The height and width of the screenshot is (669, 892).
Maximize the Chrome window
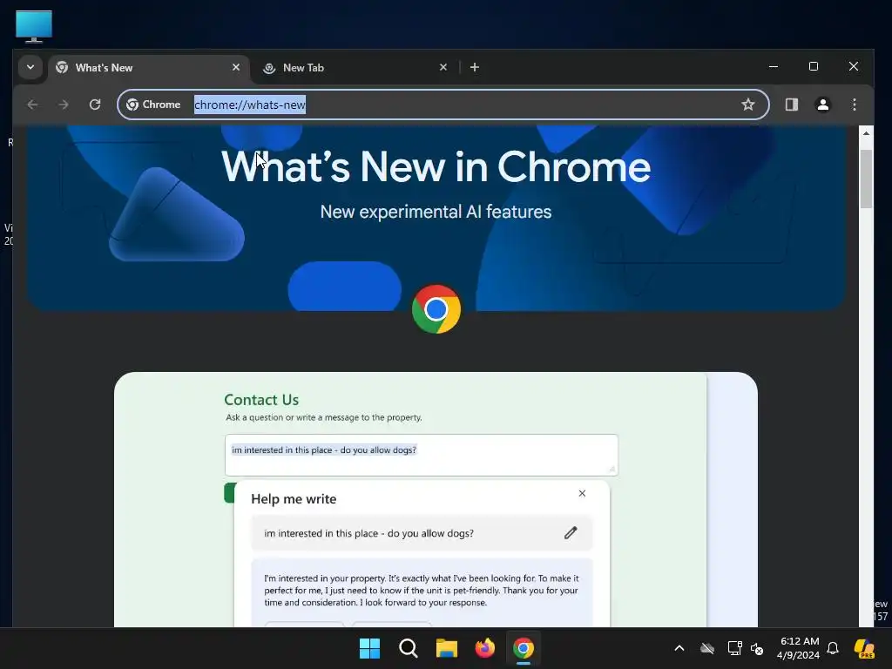814,66
